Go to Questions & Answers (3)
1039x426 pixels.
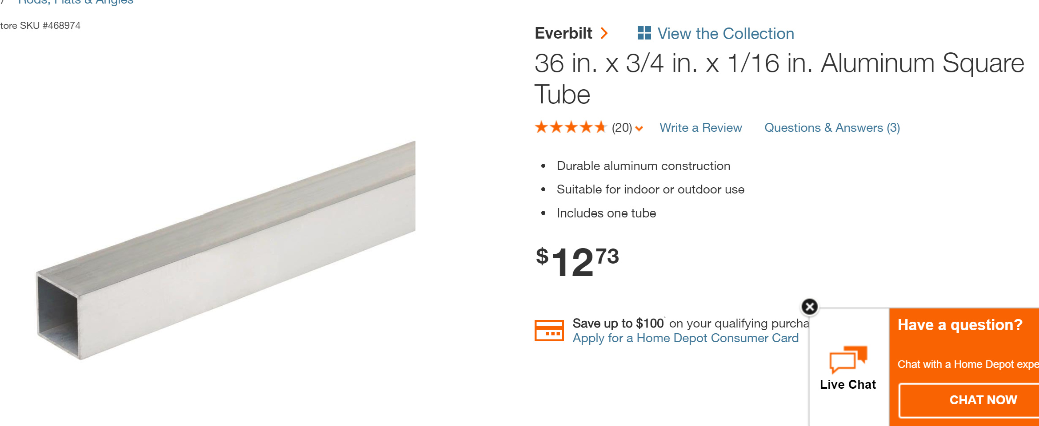point(832,128)
